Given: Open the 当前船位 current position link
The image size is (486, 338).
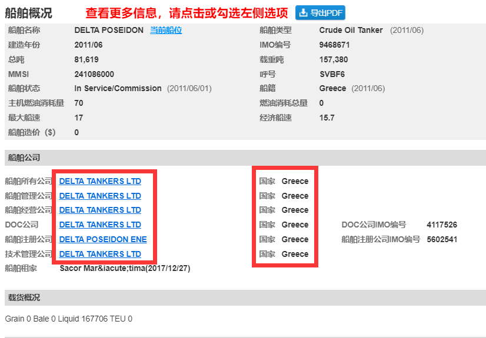Looking at the screenshot, I should (x=166, y=31).
